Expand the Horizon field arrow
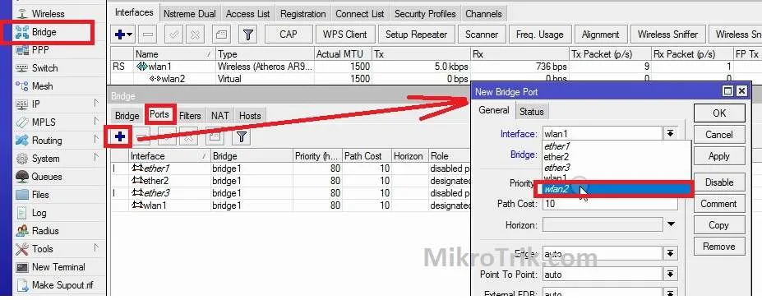 coord(671,224)
